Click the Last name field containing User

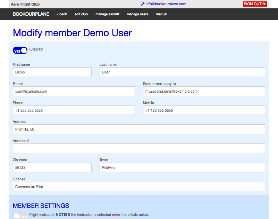182,72
